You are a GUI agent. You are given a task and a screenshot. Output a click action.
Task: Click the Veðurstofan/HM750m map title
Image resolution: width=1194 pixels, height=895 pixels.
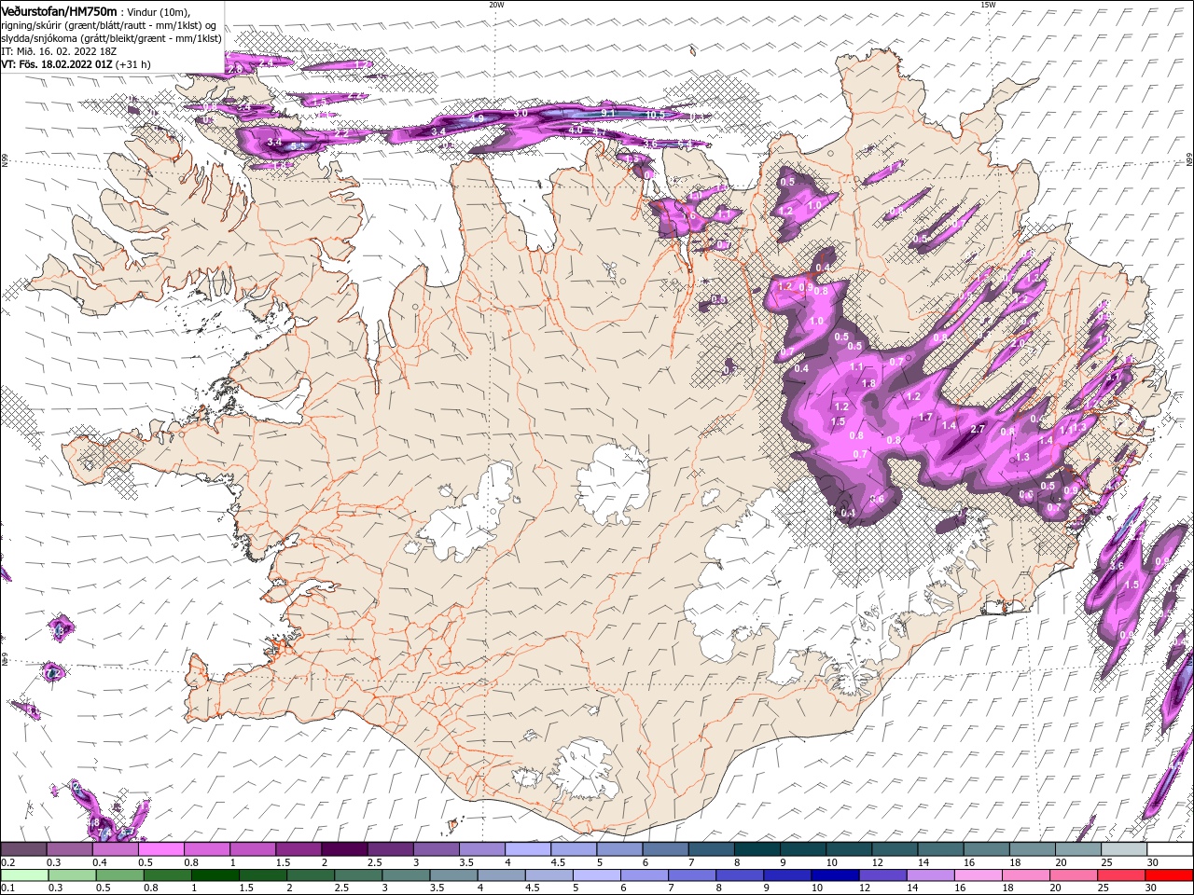click(x=59, y=10)
